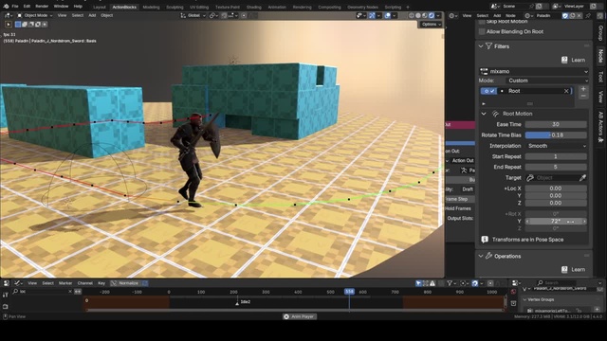Screen dimensions: 607x341
Task: Click the timeline filter funnel icon
Action: (x=450, y=283)
